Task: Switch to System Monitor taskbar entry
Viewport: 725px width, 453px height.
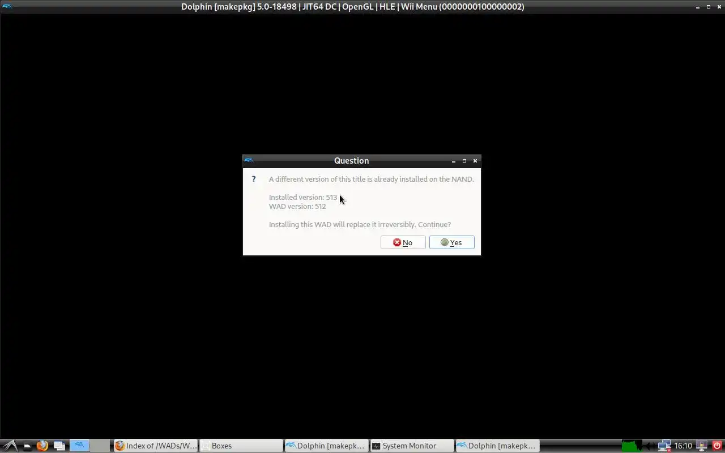Action: coord(412,446)
